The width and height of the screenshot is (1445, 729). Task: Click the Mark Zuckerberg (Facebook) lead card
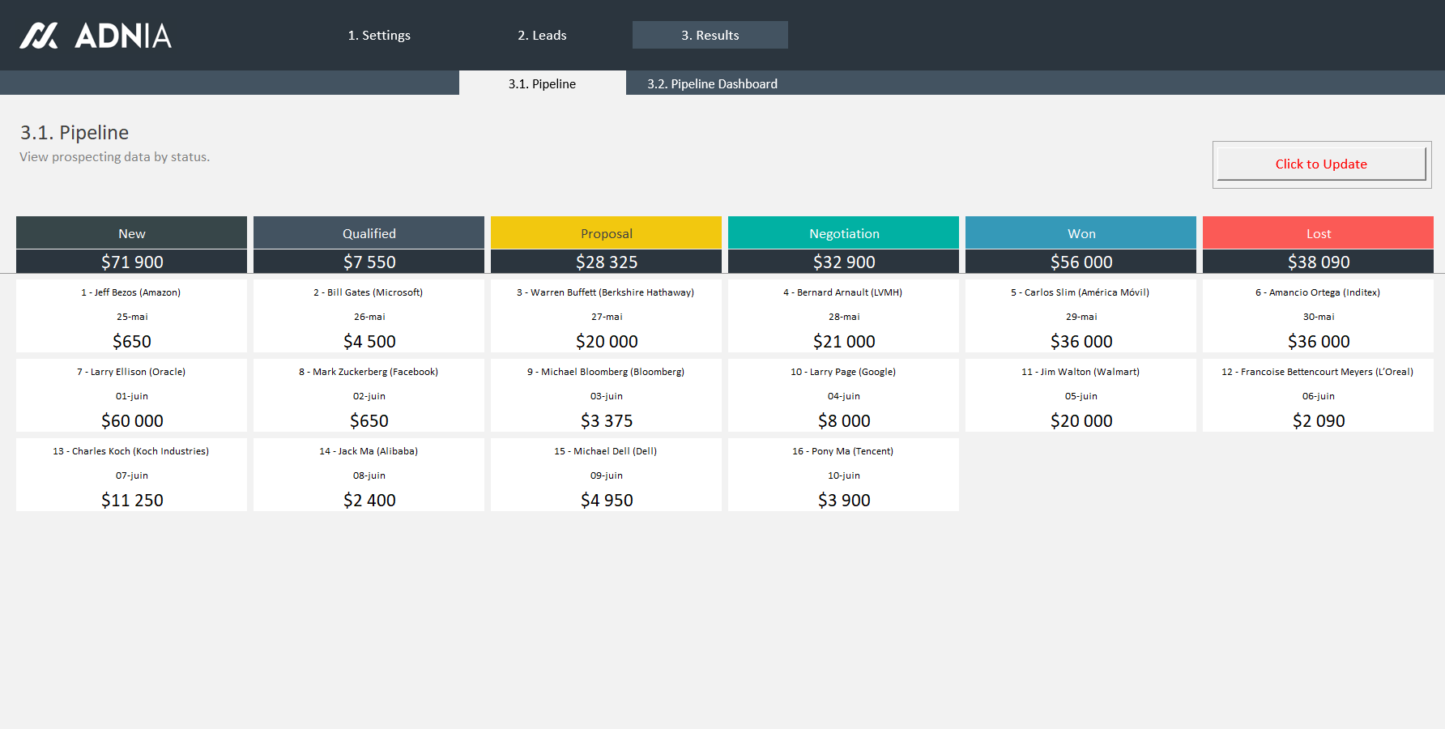[369, 395]
